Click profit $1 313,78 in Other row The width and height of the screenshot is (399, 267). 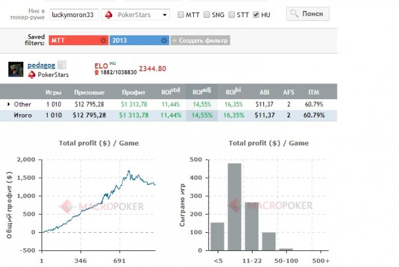(134, 104)
